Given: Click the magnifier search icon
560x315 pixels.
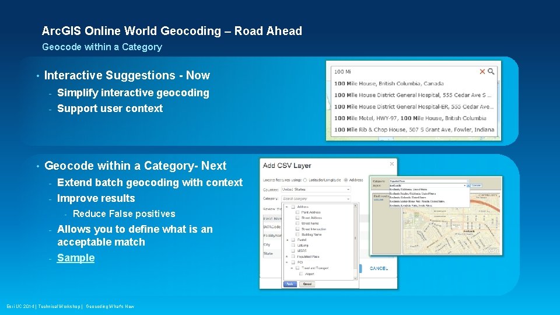Looking at the screenshot, I should point(491,71).
